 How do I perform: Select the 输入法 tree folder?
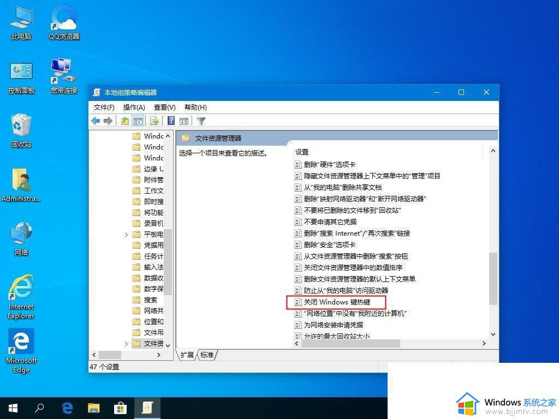[x=148, y=267]
